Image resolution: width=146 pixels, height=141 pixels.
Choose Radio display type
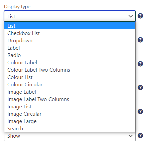[70, 55]
